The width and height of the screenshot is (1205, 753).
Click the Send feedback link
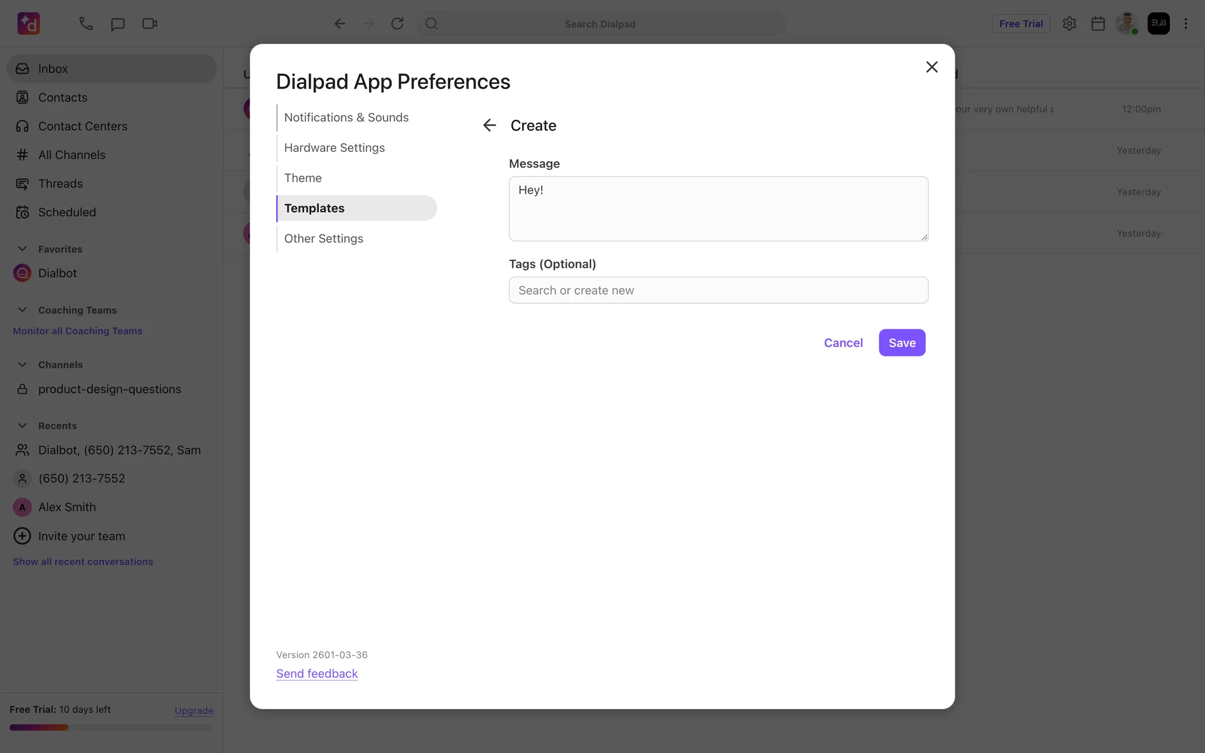(x=317, y=673)
